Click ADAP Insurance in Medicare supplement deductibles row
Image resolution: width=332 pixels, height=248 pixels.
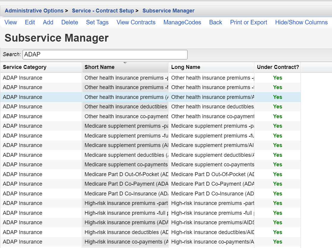click(x=23, y=155)
